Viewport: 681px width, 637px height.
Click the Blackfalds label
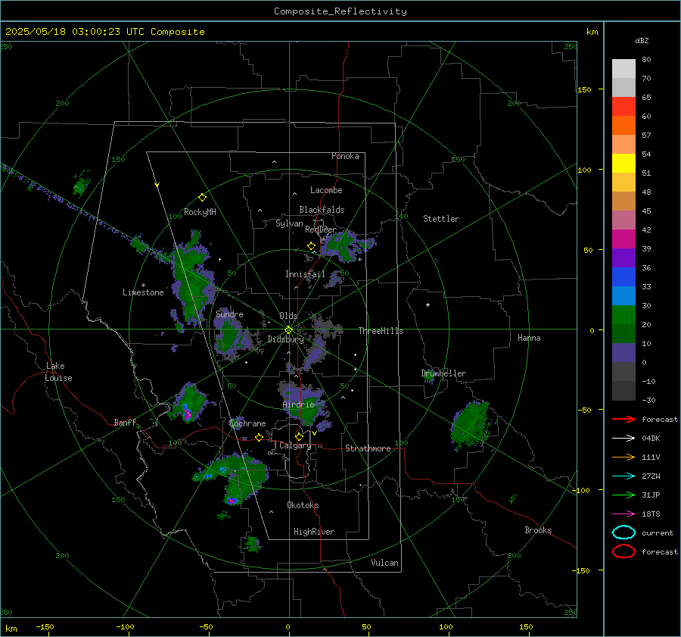coord(322,210)
